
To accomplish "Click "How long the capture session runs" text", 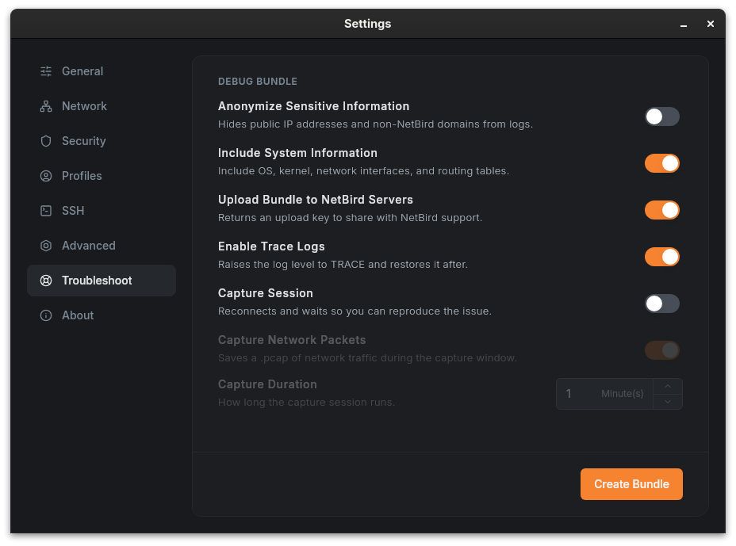I will pyautogui.click(x=306, y=403).
